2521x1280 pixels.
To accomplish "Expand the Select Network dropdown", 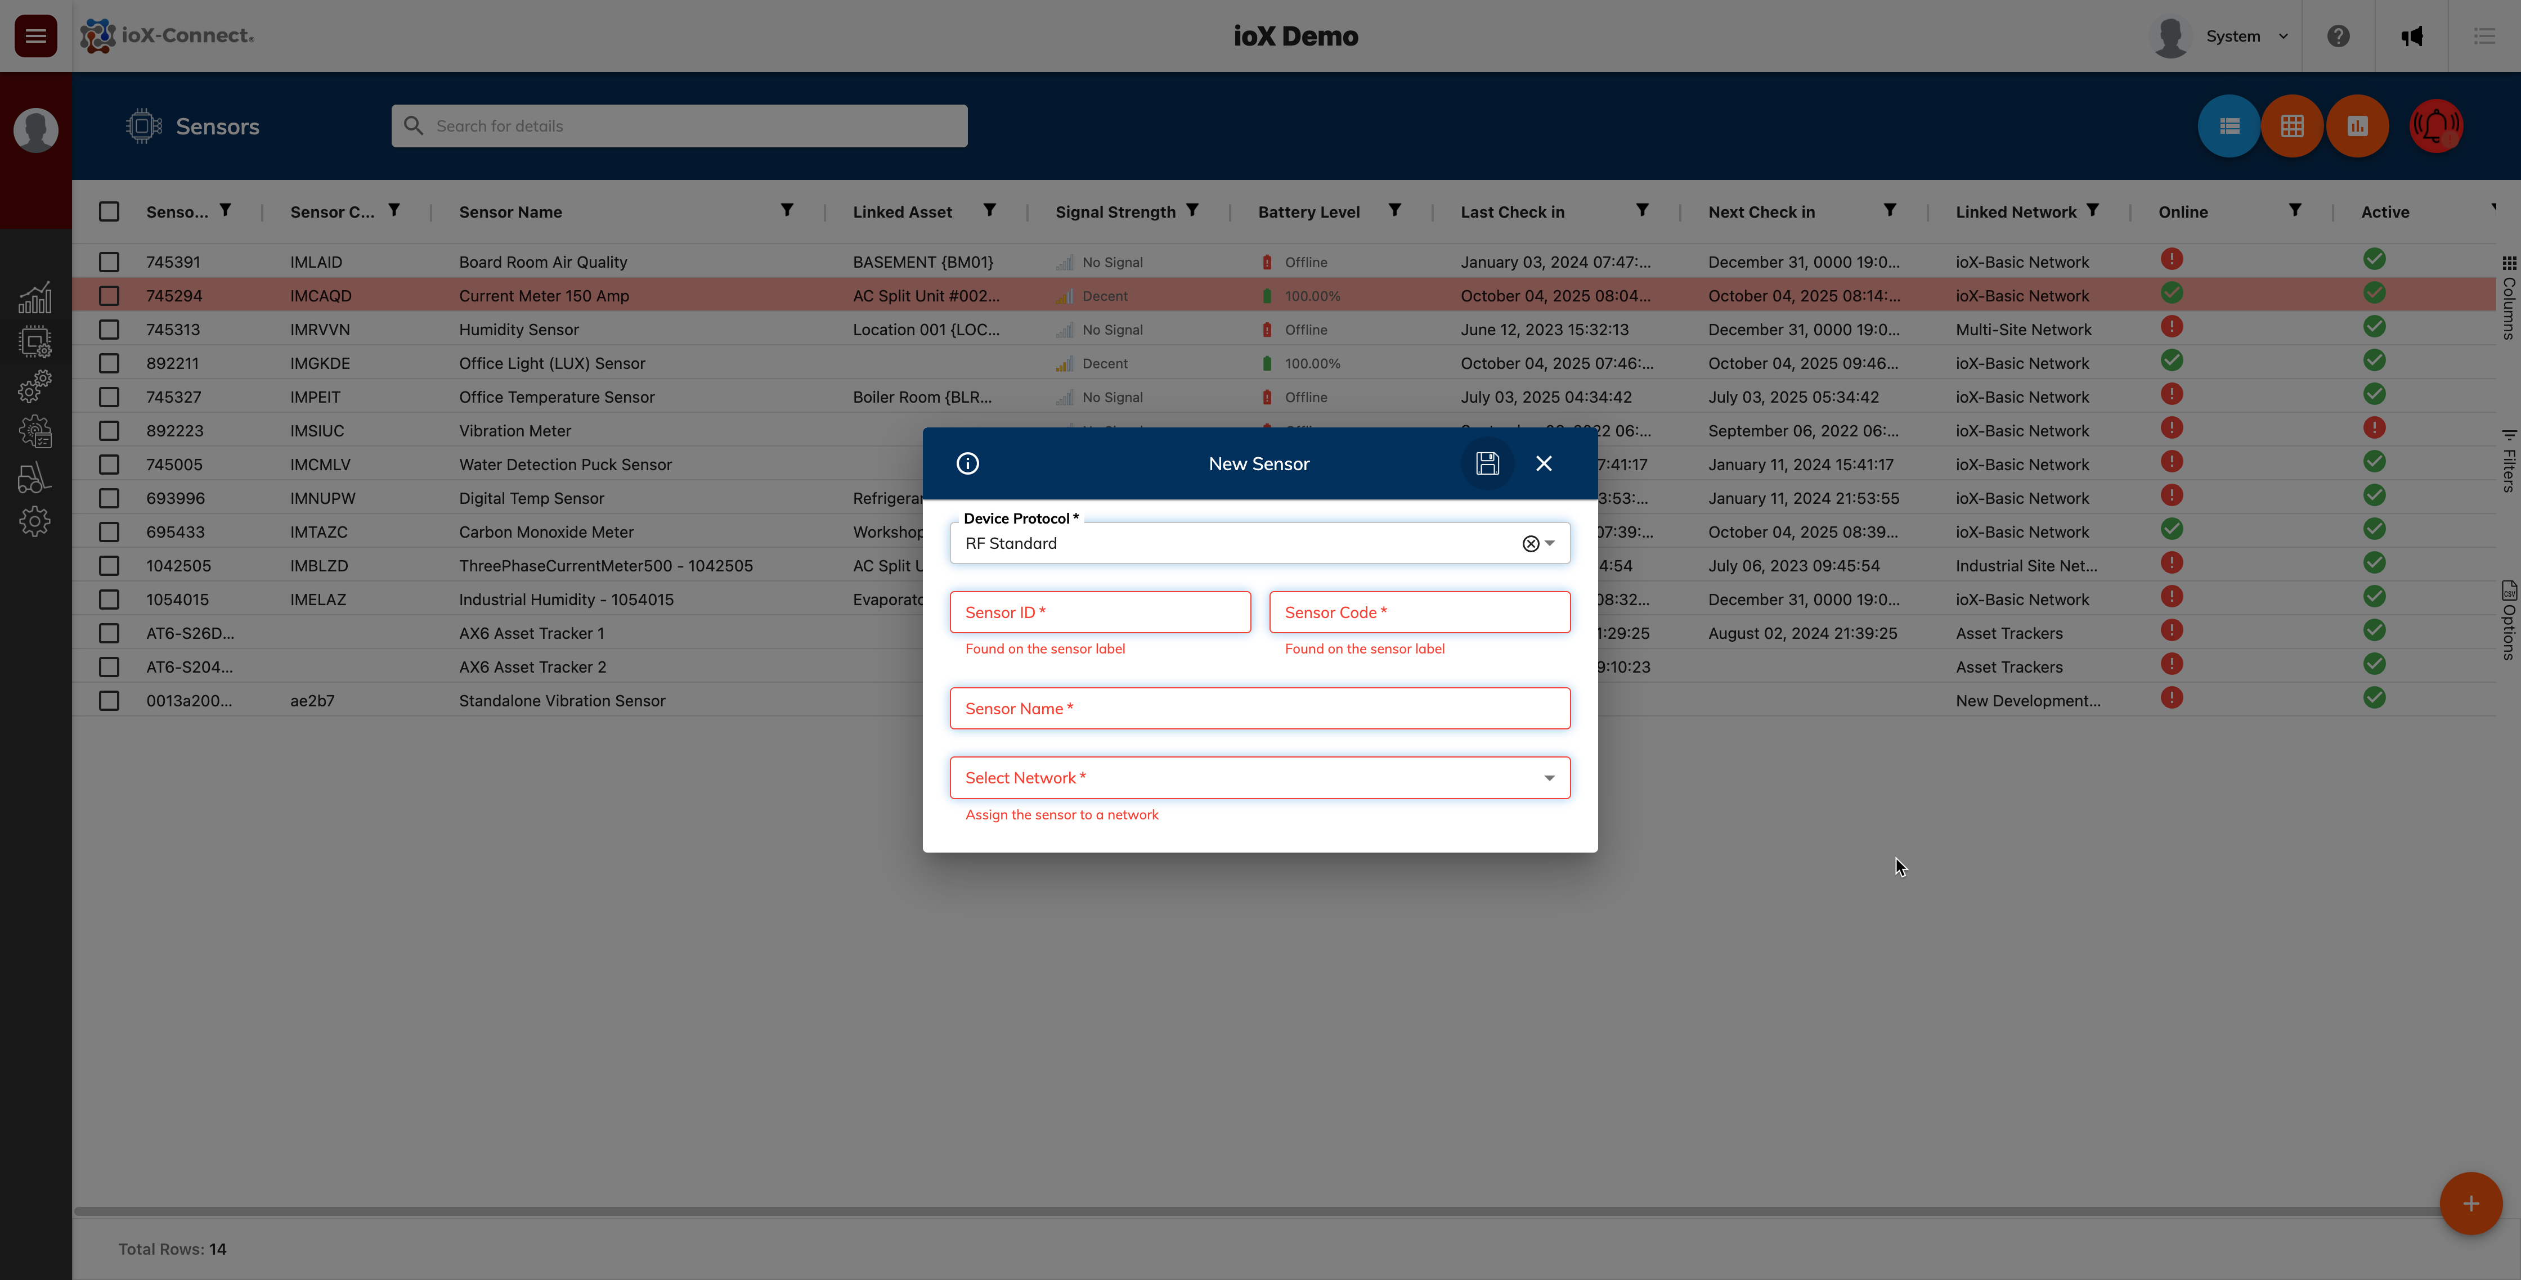I will 1548,778.
